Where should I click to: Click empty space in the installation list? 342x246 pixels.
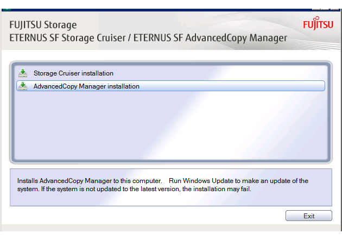tap(171, 125)
